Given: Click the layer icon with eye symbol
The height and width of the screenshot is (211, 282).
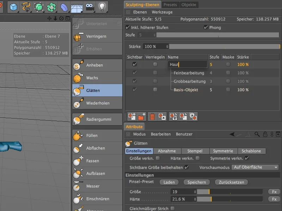Looking at the screenshot, I should (x=173, y=117).
